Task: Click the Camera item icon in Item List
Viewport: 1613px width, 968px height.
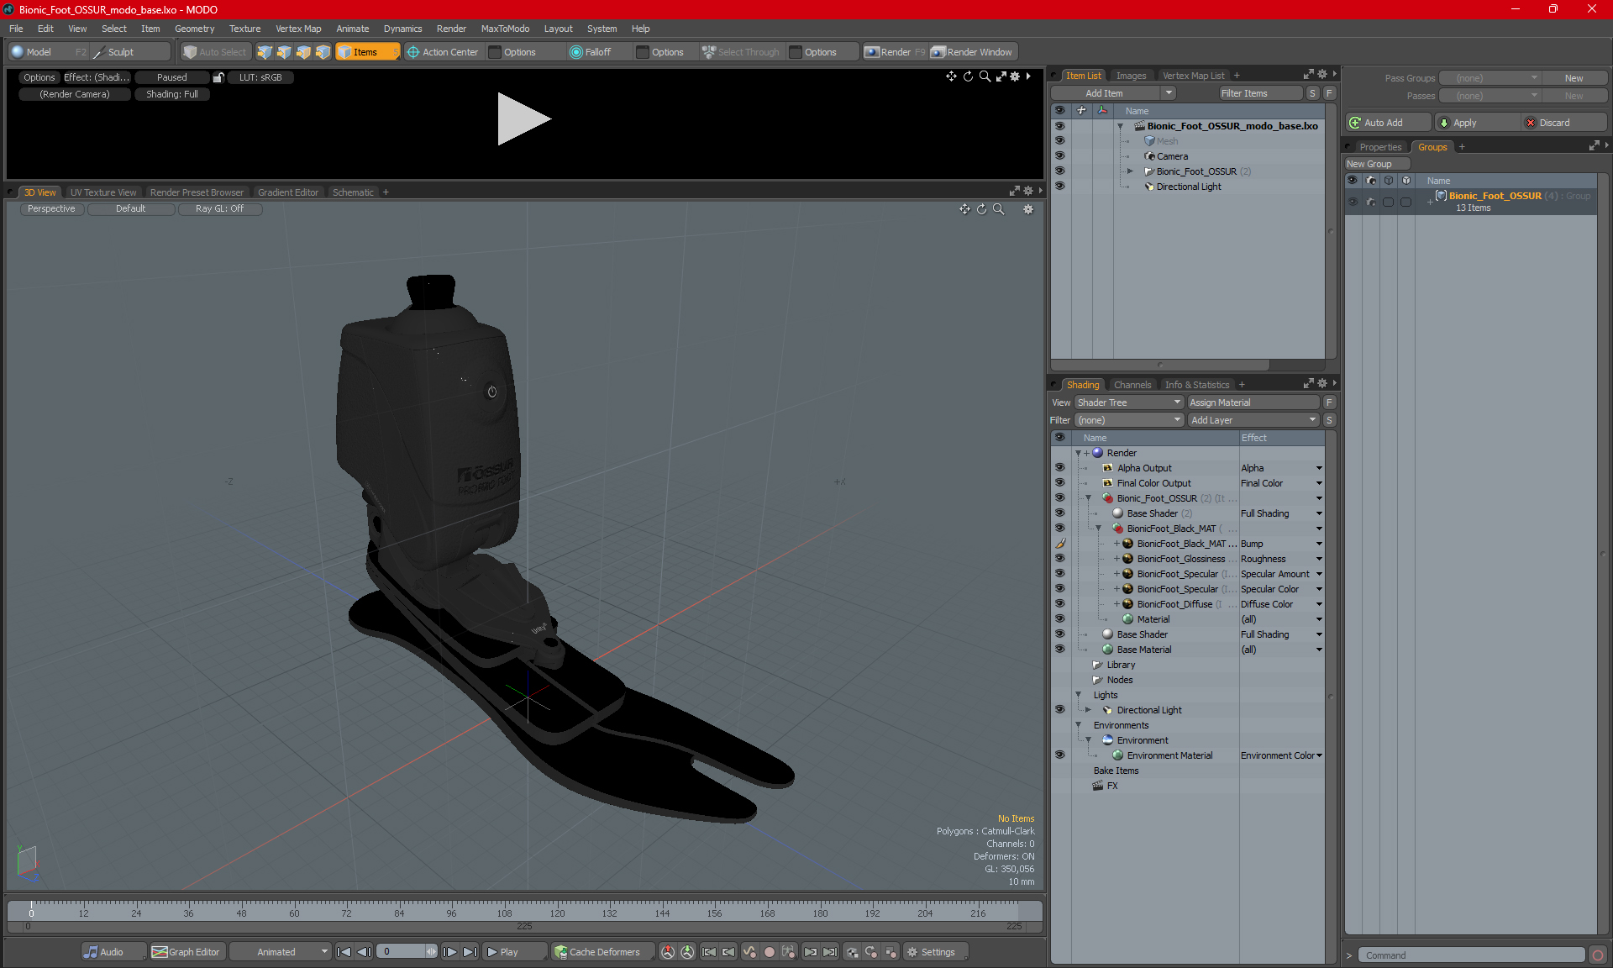Action: coord(1149,156)
